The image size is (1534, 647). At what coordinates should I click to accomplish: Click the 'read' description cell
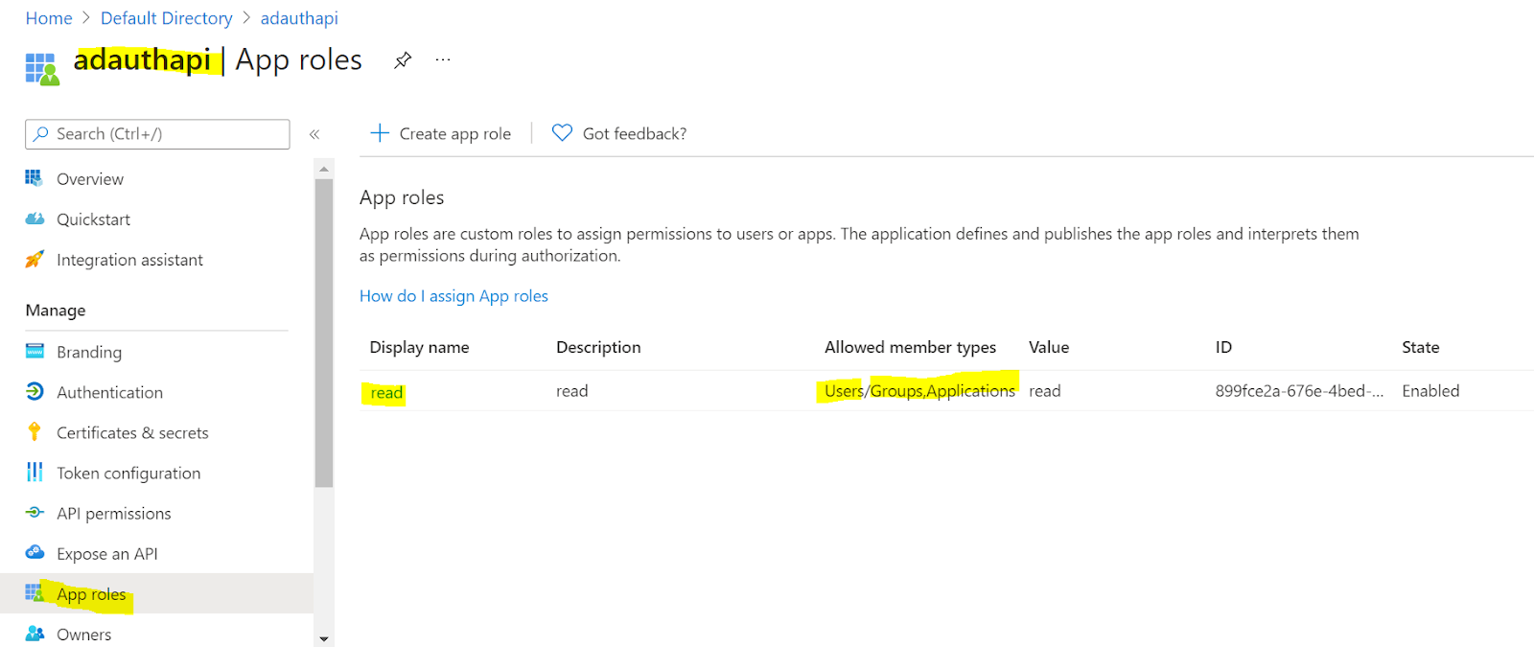(572, 390)
